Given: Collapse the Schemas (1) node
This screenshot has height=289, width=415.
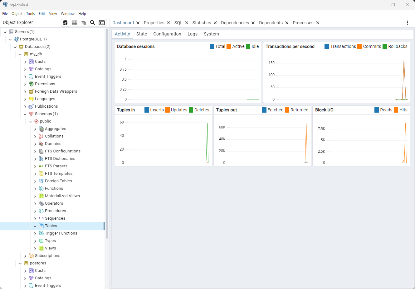Looking at the screenshot, I should (x=25, y=114).
